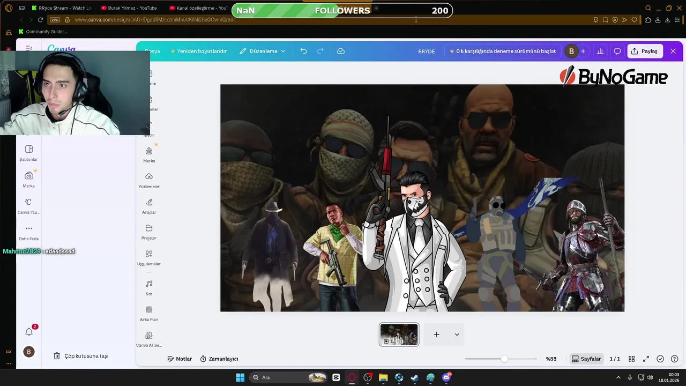Open Marka below Şablonlar in home sidebar
The height and width of the screenshot is (386, 686).
pyautogui.click(x=29, y=180)
